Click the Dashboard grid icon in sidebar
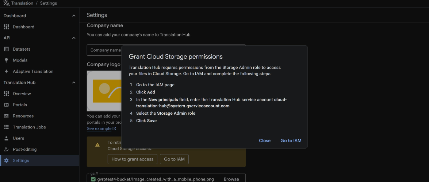 coord(6,27)
